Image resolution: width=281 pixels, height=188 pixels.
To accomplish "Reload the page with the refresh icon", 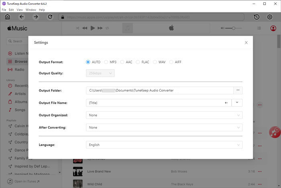I will click(50, 17).
